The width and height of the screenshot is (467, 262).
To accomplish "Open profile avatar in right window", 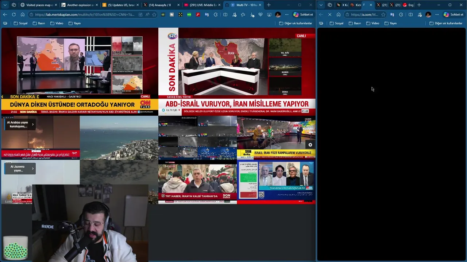I will click(428, 15).
